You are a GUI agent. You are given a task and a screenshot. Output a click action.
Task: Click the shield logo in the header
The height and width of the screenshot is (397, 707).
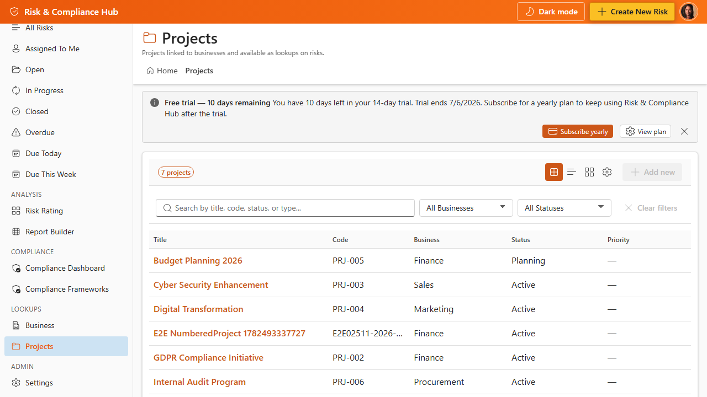[14, 12]
